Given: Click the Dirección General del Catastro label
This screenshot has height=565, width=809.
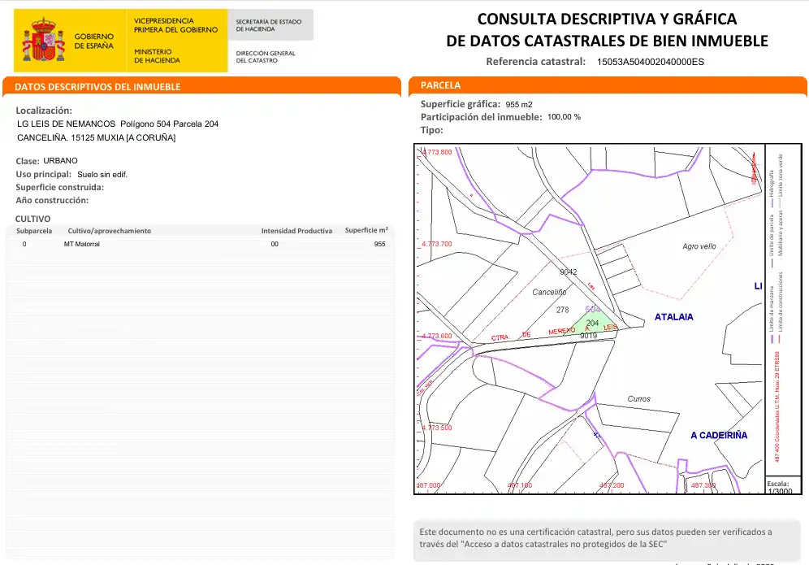Looking at the screenshot, I should tap(266, 56).
